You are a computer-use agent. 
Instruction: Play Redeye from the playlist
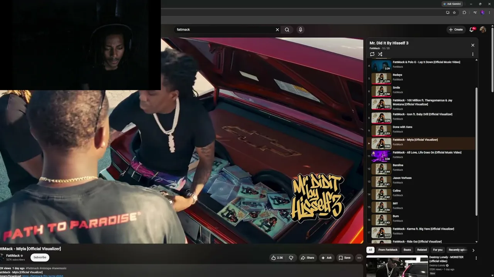(x=421, y=78)
